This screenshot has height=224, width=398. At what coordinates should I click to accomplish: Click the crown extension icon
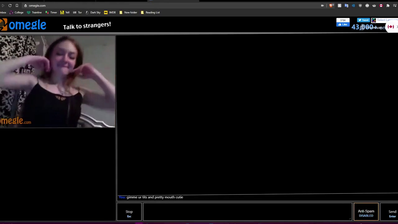pos(374,5)
